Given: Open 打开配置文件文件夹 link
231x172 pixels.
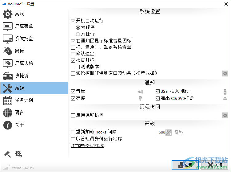Looking at the screenshot, I should [x=88, y=146].
